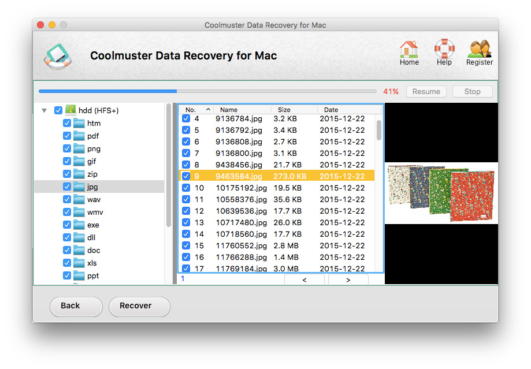The height and width of the screenshot is (369, 531).
Task: Click the jpg folder icon
Action: [79, 187]
